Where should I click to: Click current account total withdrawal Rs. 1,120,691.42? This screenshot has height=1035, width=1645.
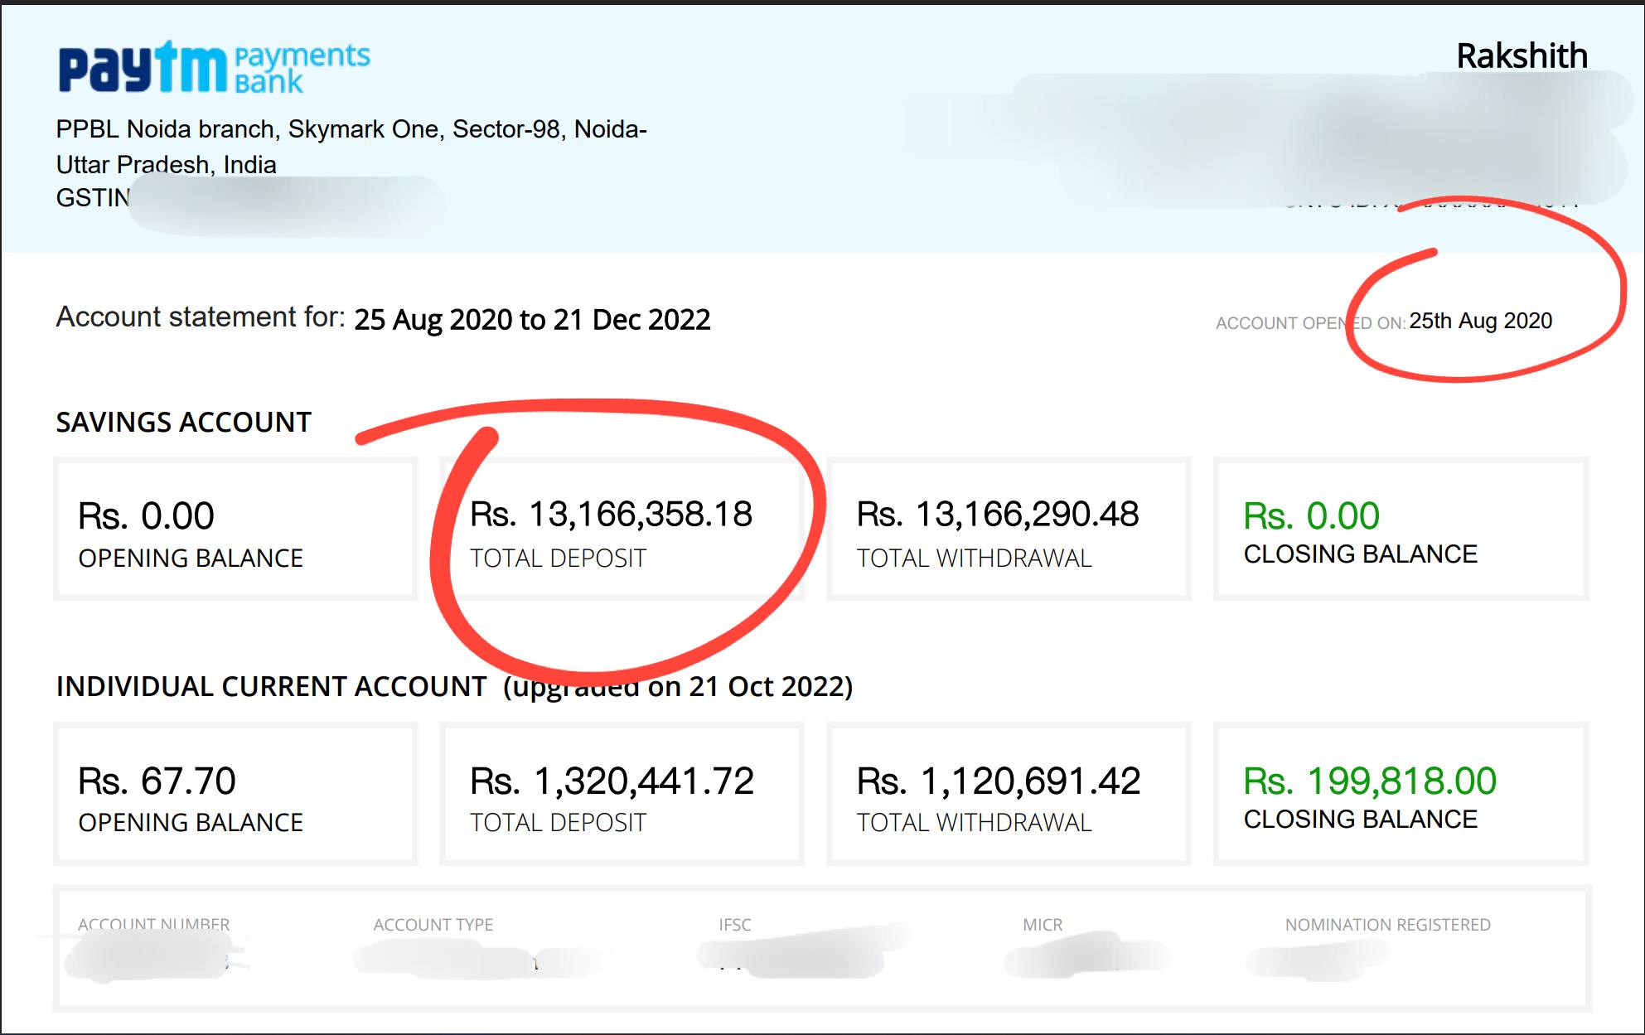click(999, 781)
